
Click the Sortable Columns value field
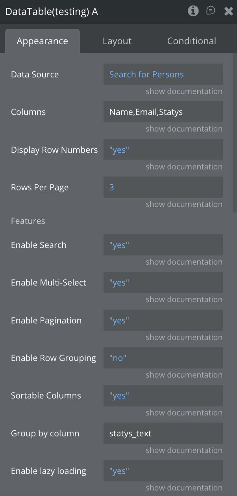click(x=163, y=396)
